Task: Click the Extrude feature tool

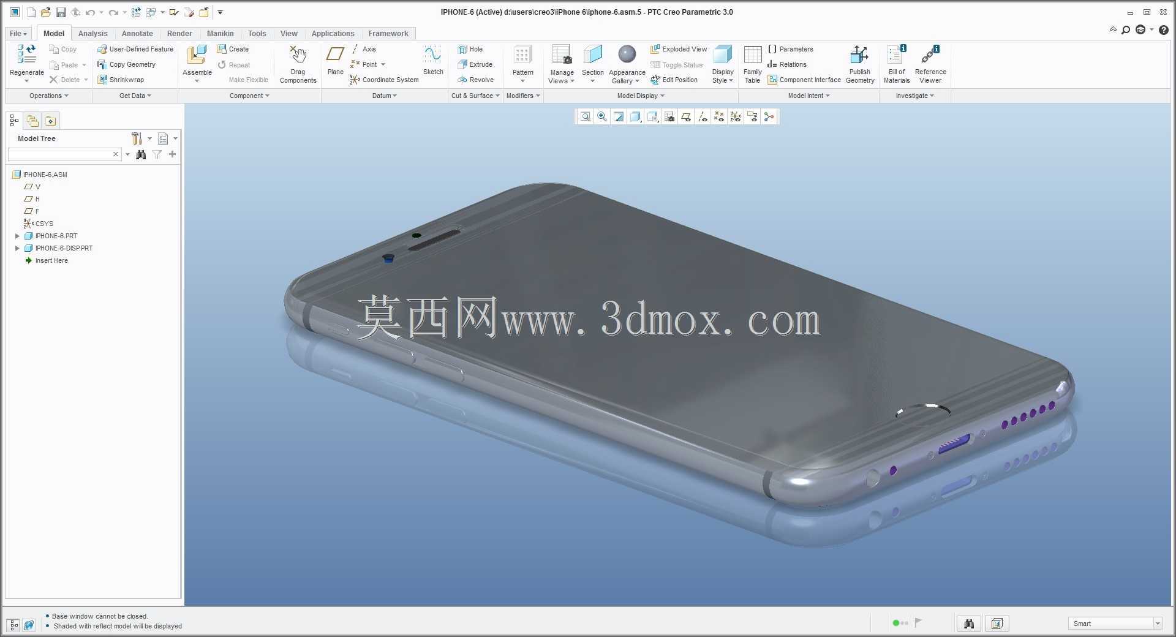Action: pos(475,64)
